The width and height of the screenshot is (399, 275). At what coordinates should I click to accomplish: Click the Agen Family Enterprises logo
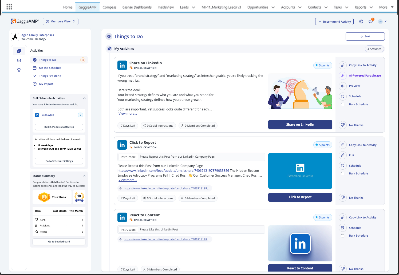coord(15,37)
